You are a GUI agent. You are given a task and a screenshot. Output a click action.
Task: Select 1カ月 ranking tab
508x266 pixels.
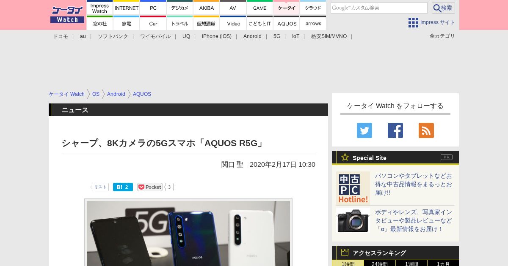[x=443, y=263]
